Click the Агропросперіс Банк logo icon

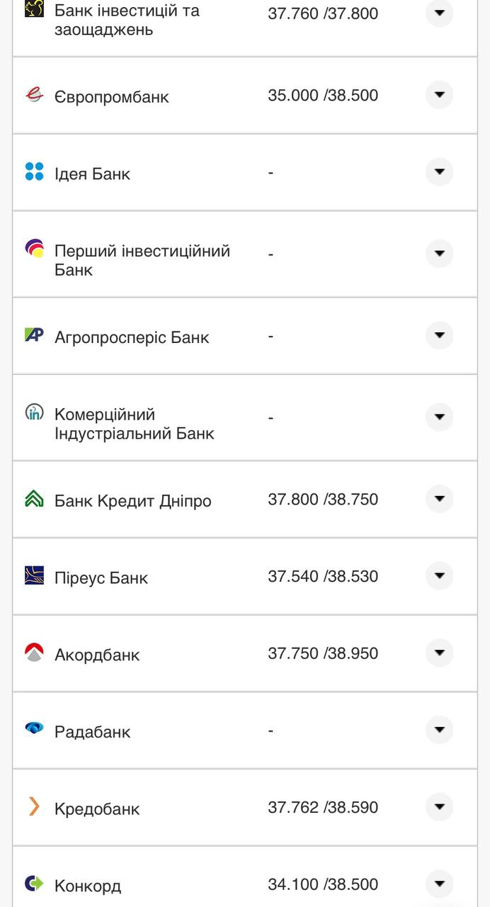(33, 334)
